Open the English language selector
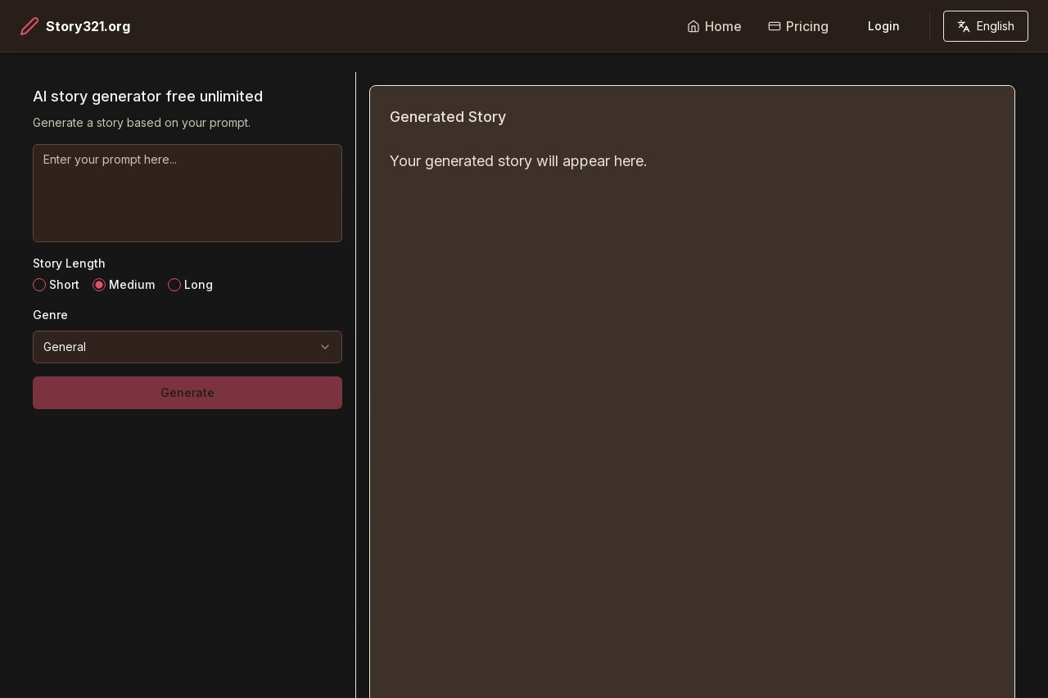The image size is (1048, 698). point(986,26)
